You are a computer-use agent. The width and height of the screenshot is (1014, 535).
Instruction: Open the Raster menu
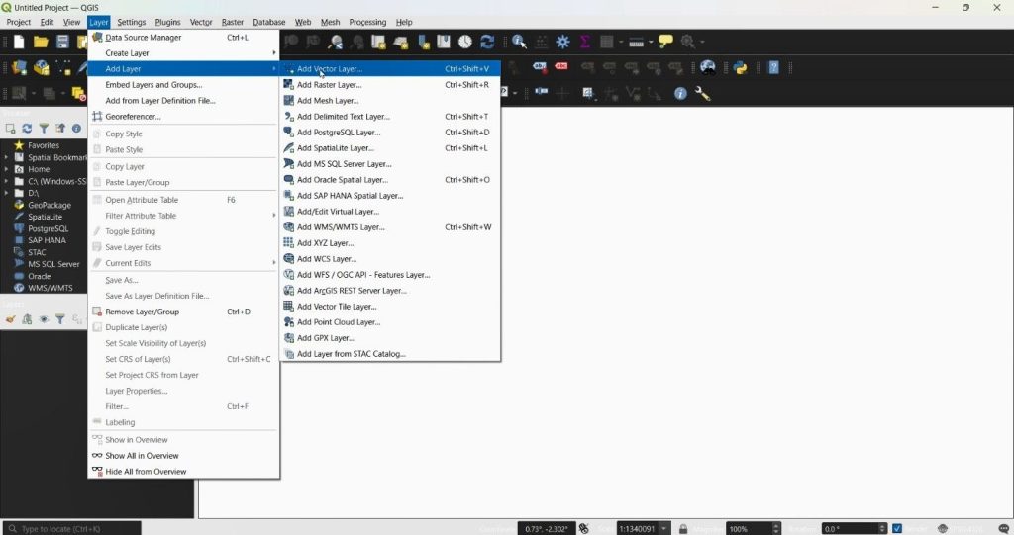tap(232, 22)
